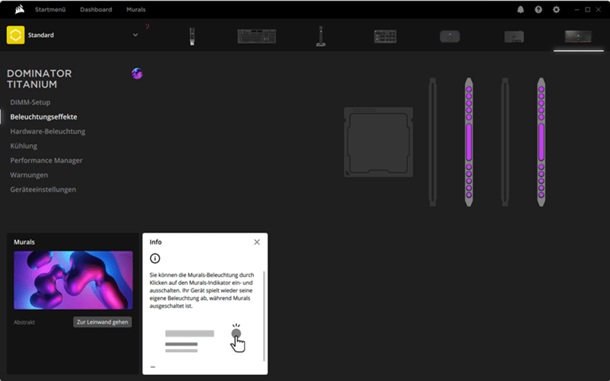Open the notifications bell icon

(x=521, y=10)
